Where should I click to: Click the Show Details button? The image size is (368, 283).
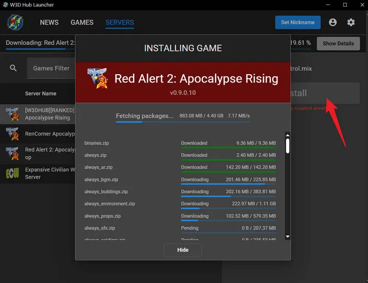[x=338, y=43]
